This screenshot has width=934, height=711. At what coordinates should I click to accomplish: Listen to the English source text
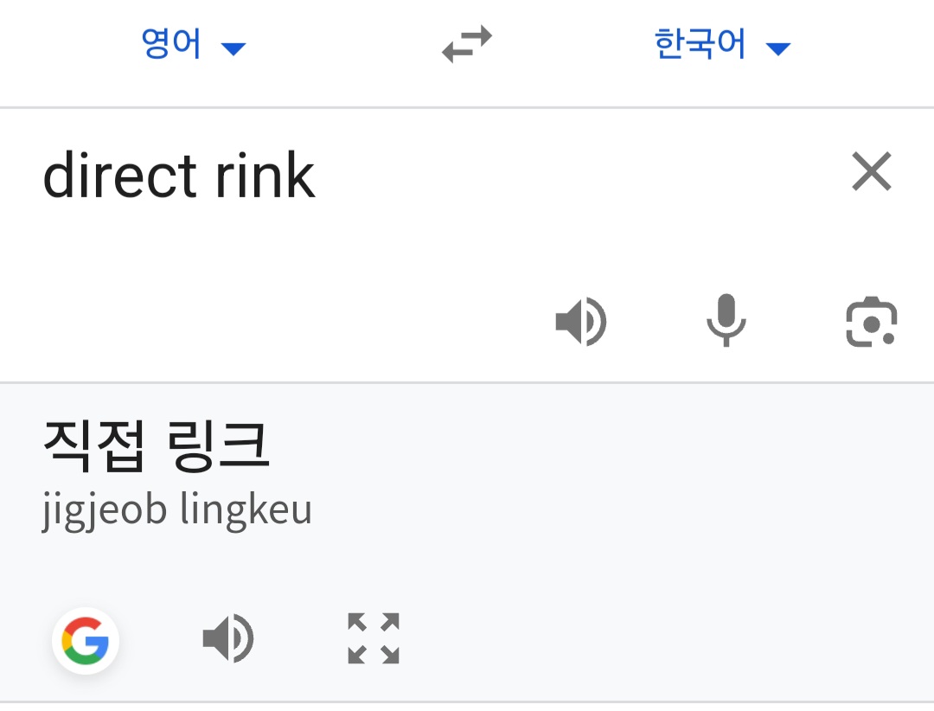click(581, 321)
